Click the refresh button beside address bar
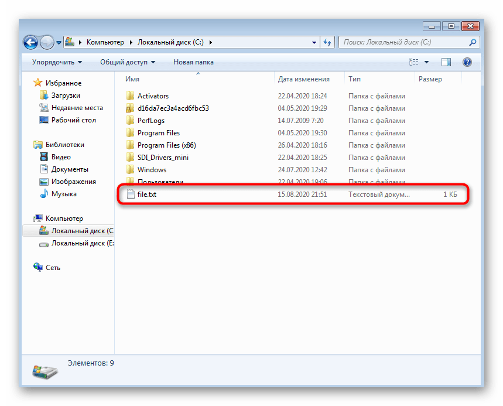 click(327, 42)
